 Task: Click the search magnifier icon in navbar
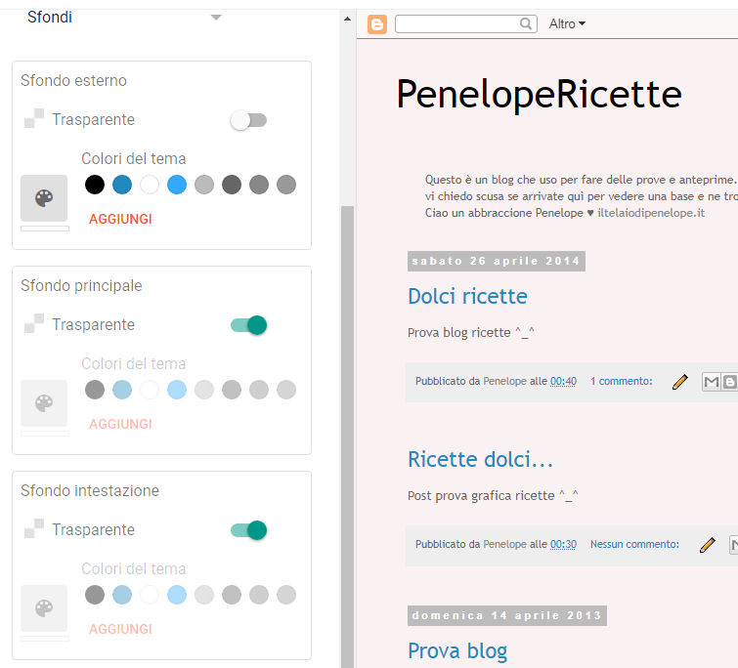(526, 23)
